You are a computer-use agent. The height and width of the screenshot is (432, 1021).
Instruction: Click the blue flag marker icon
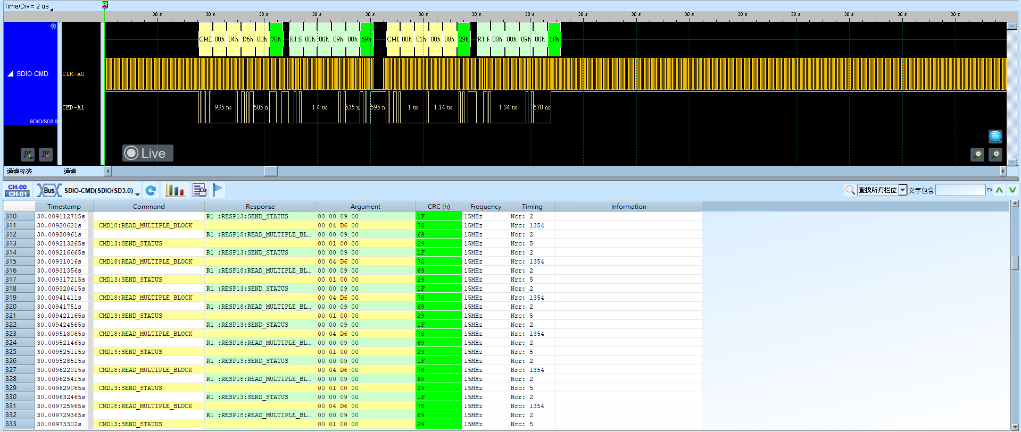click(x=218, y=190)
